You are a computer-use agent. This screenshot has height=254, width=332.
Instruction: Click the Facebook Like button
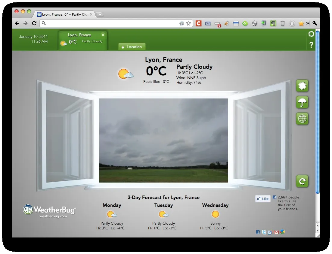click(x=263, y=198)
